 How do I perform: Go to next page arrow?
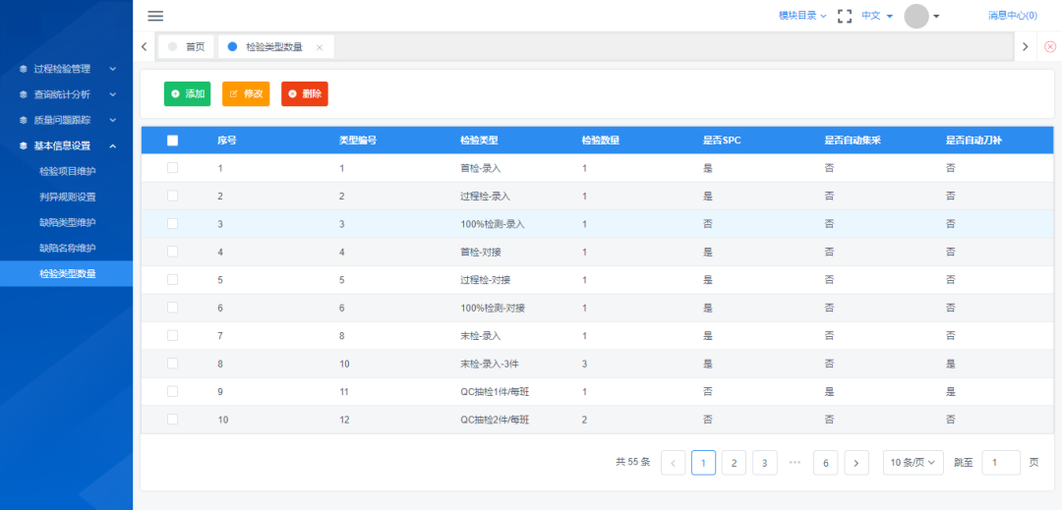point(856,463)
